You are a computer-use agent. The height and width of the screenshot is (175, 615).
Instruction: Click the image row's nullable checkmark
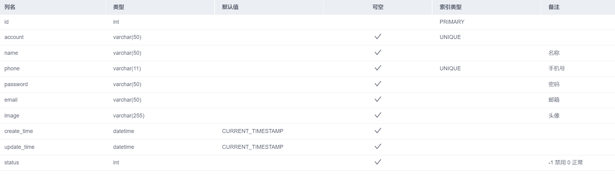[x=378, y=115]
